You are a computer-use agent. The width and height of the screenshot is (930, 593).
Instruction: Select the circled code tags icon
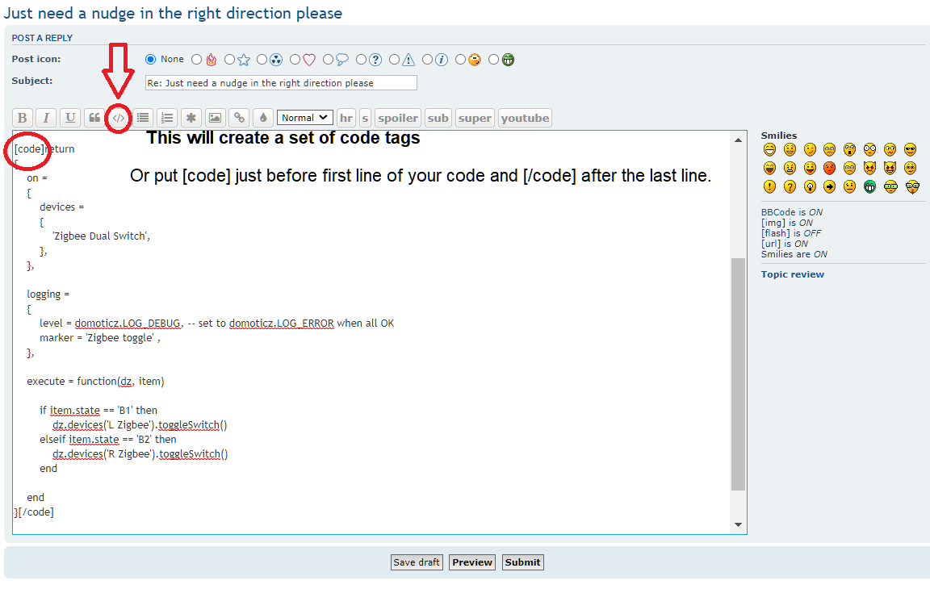tap(118, 117)
